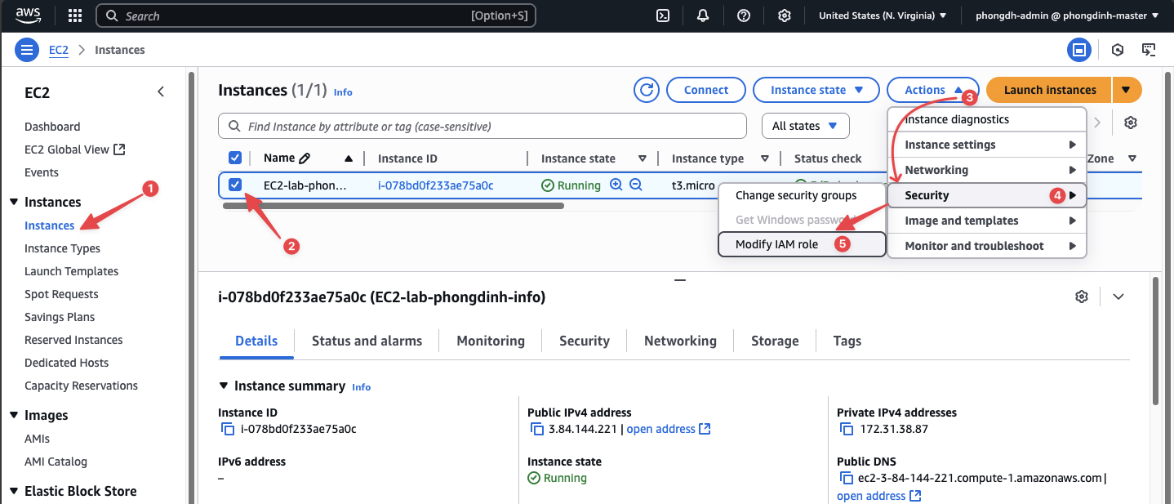Click the Connect button
Viewport: 1174px width, 504px height.
coord(706,90)
